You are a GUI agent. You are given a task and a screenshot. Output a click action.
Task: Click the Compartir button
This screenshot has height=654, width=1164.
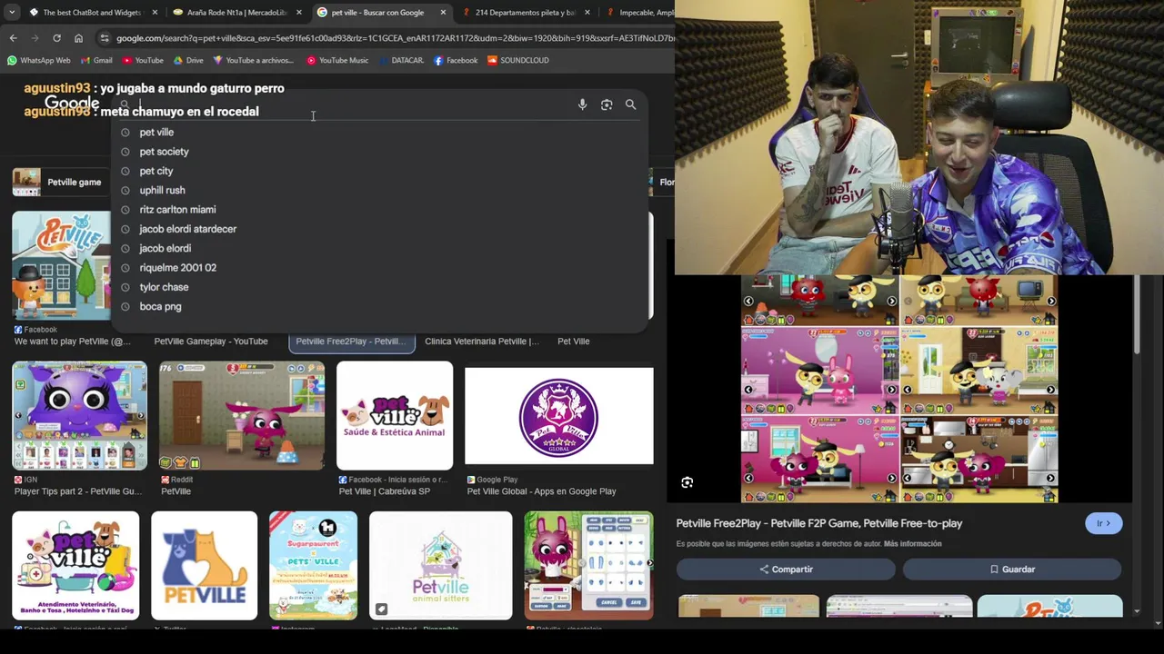[786, 570]
